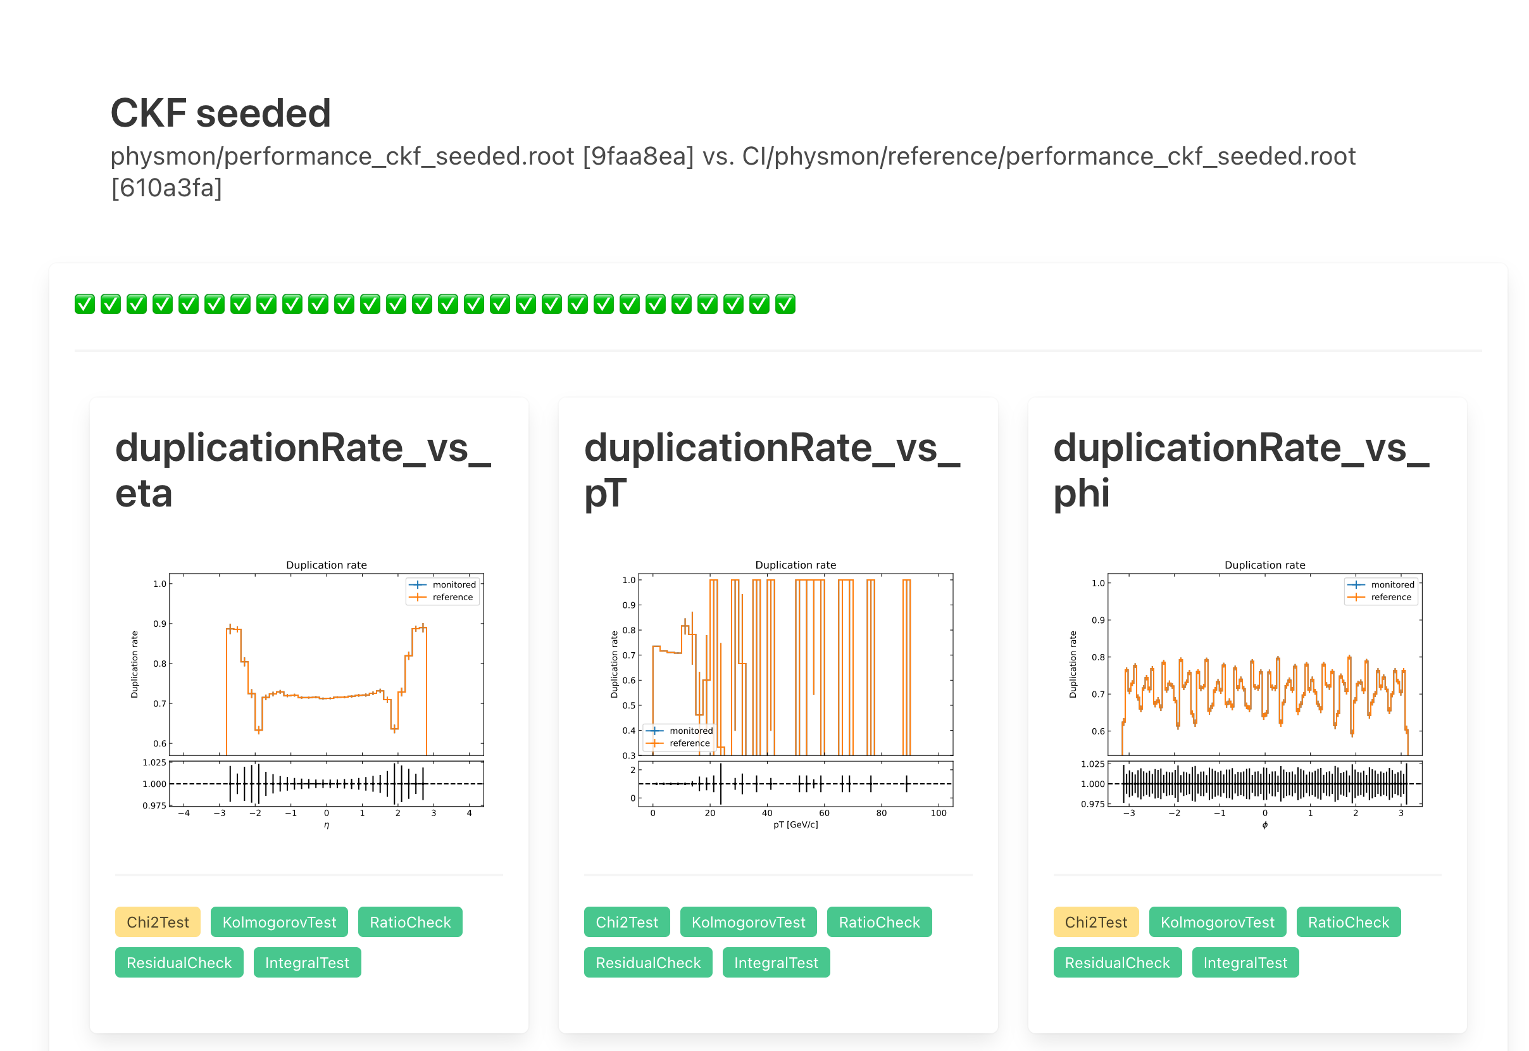1529x1051 pixels.
Task: Click the first green check mark in the status row
Action: tap(84, 305)
